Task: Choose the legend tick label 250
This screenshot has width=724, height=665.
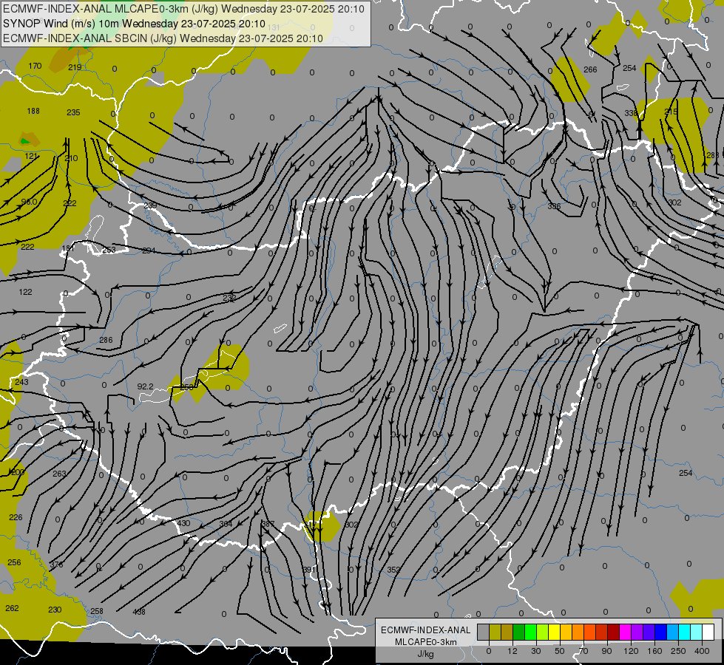Action: point(678,651)
